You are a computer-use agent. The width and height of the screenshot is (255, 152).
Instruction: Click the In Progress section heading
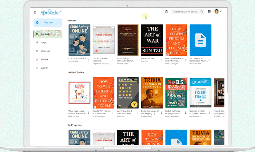75,125
